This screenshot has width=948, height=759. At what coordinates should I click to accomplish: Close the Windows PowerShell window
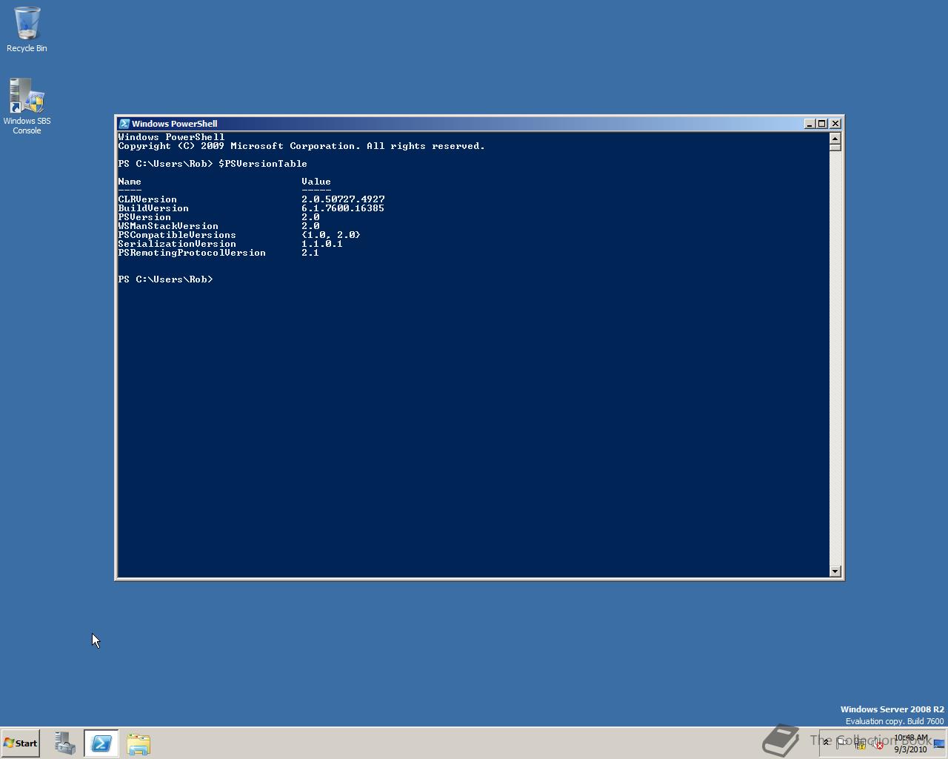[835, 124]
